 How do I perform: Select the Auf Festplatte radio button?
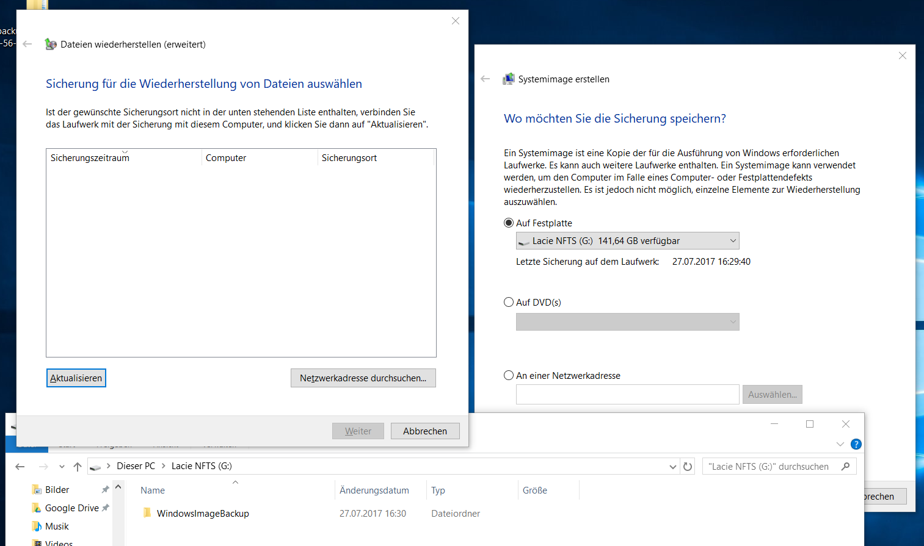(509, 223)
